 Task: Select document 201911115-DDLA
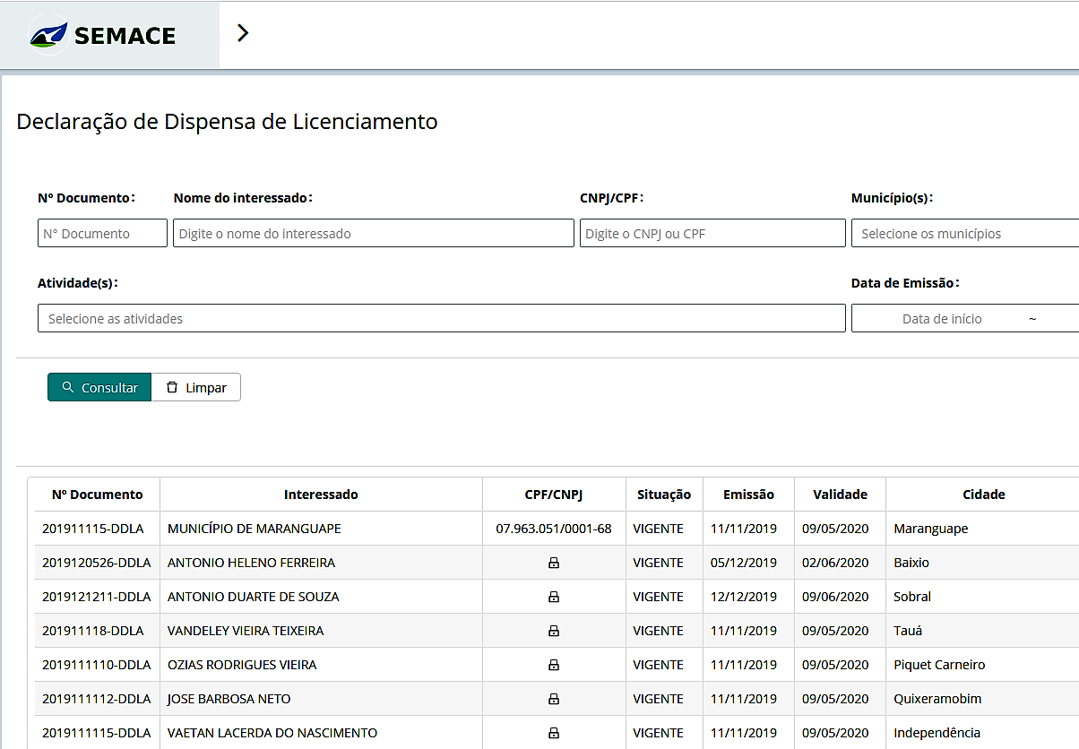[93, 529]
